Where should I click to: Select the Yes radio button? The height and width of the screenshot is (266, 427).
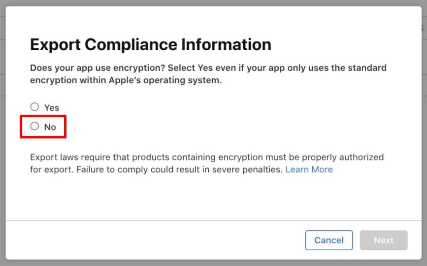click(34, 107)
